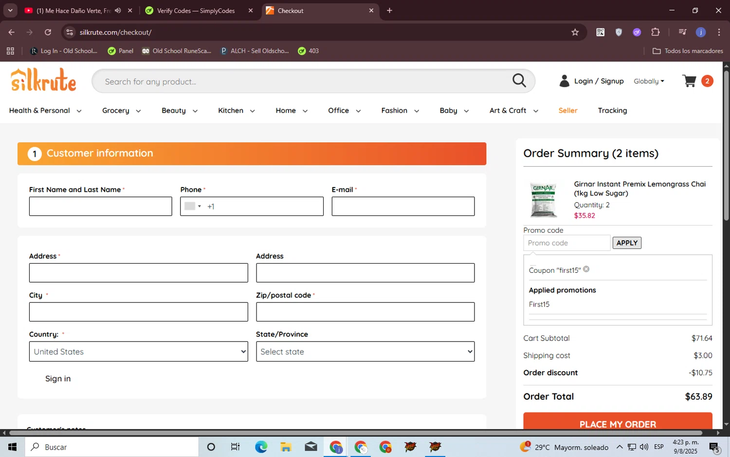Click the First Name and Last Name field
Screen dimensions: 730x457
pyautogui.click(x=100, y=206)
